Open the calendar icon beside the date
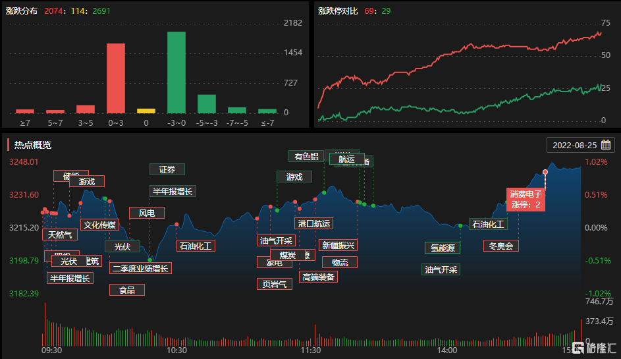 tap(605, 145)
